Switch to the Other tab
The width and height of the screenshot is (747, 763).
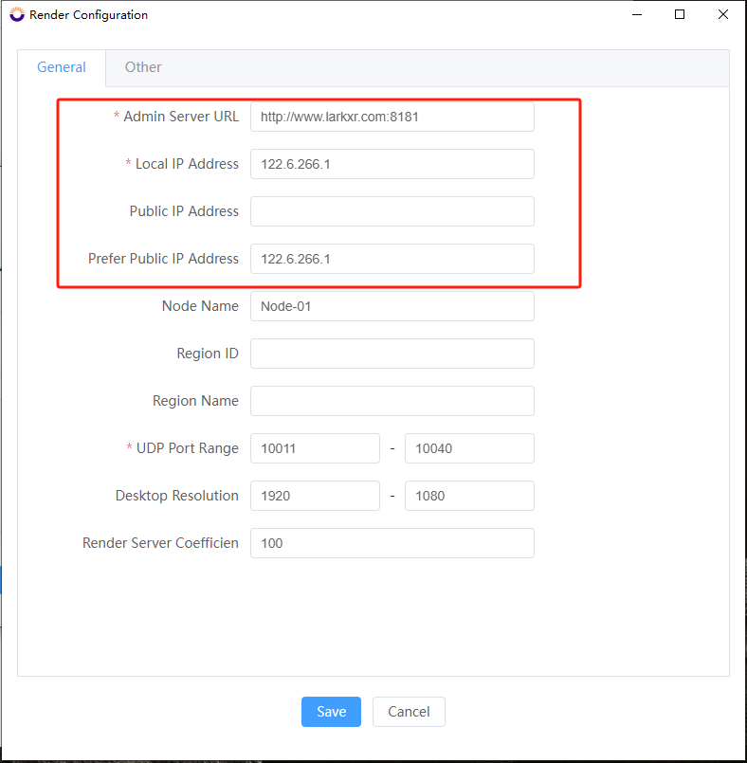(x=142, y=67)
